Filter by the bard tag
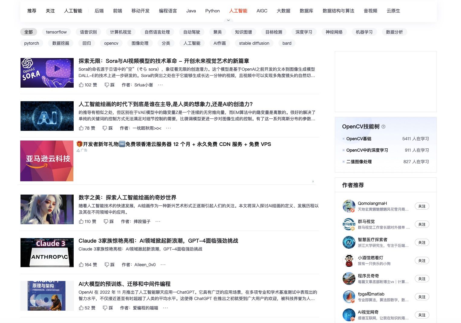 point(287,43)
